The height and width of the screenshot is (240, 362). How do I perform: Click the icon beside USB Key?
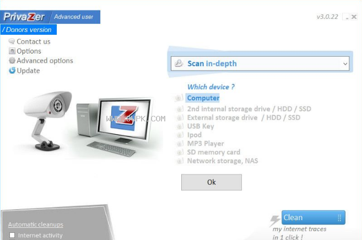(x=180, y=126)
